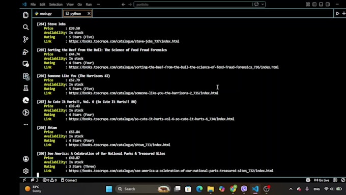Open the Run menu
This screenshot has width=346, height=195.
pos(89,5)
